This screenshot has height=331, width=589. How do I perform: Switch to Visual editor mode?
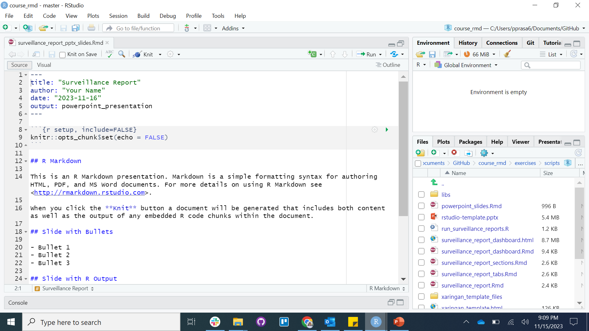44,65
